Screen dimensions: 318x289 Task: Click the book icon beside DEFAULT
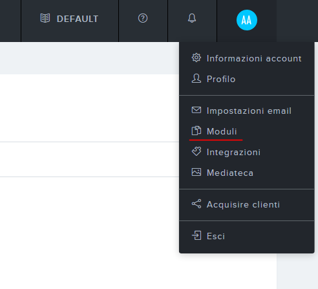[x=45, y=18]
